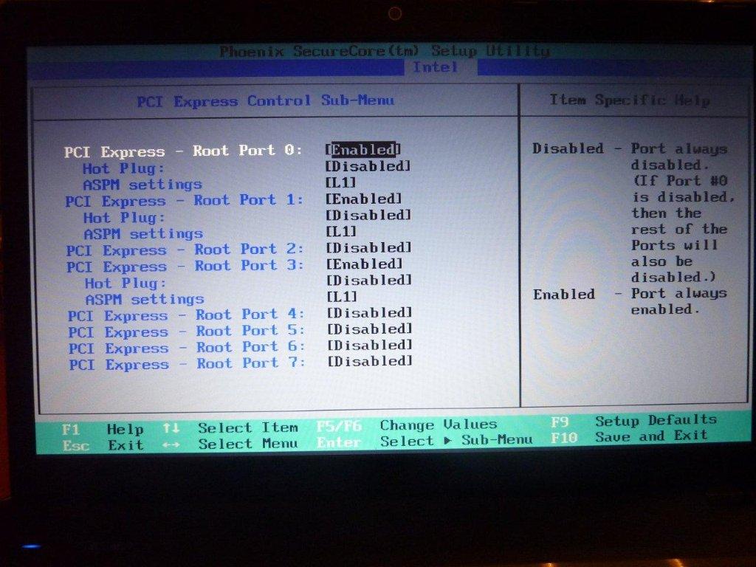Select 'PCI Express - Root Port 0:' label
Image resolution: width=756 pixels, height=567 pixels.
pos(183,151)
